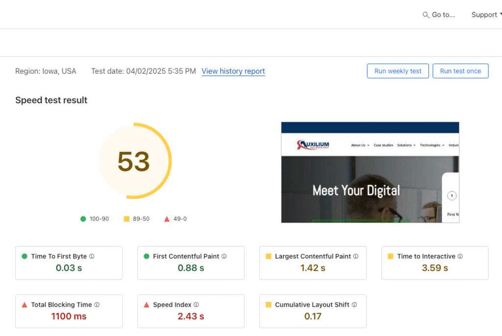This screenshot has height=336, width=502.
Task: Click the website preview screenshot thumbnail
Action: tap(370, 172)
